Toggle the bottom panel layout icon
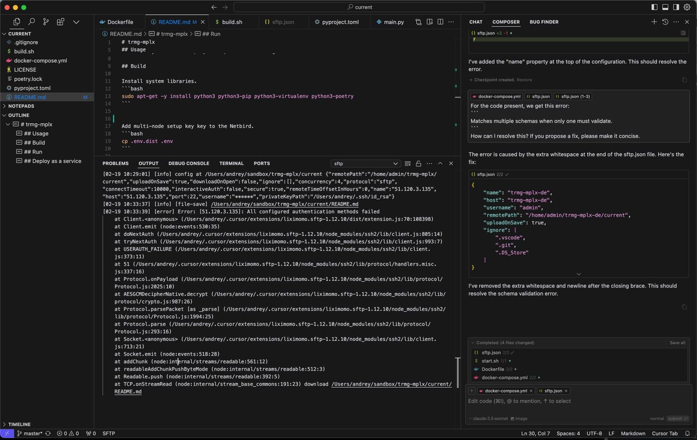The height and width of the screenshot is (440, 697). click(666, 8)
